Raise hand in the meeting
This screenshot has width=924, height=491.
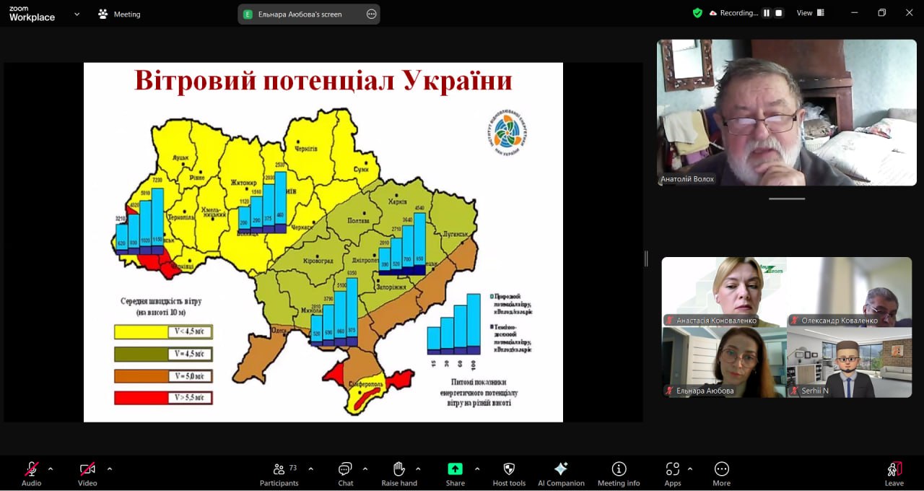[399, 474]
